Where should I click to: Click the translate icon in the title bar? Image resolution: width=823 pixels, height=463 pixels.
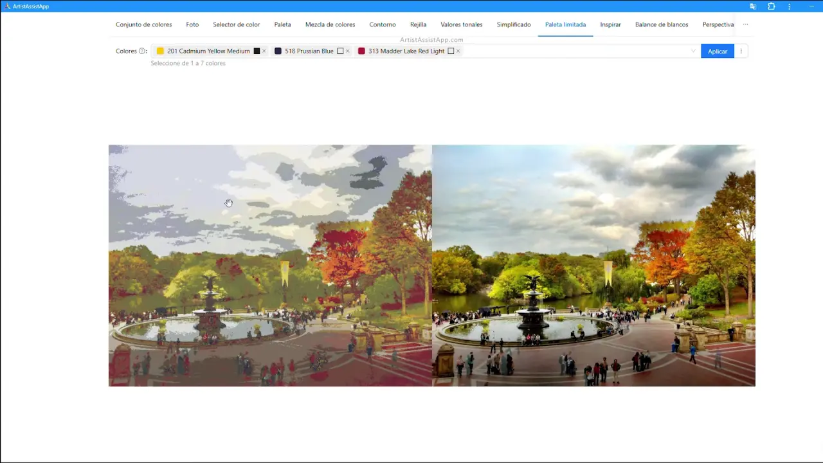point(753,6)
